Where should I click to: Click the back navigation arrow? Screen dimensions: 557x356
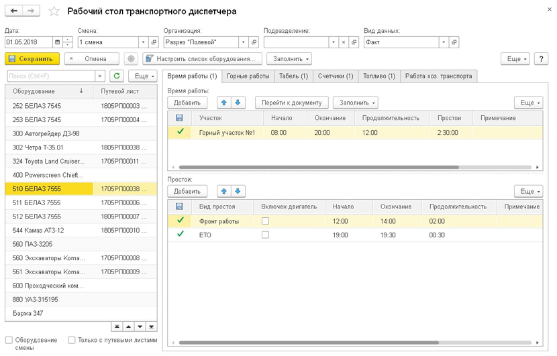15,11
